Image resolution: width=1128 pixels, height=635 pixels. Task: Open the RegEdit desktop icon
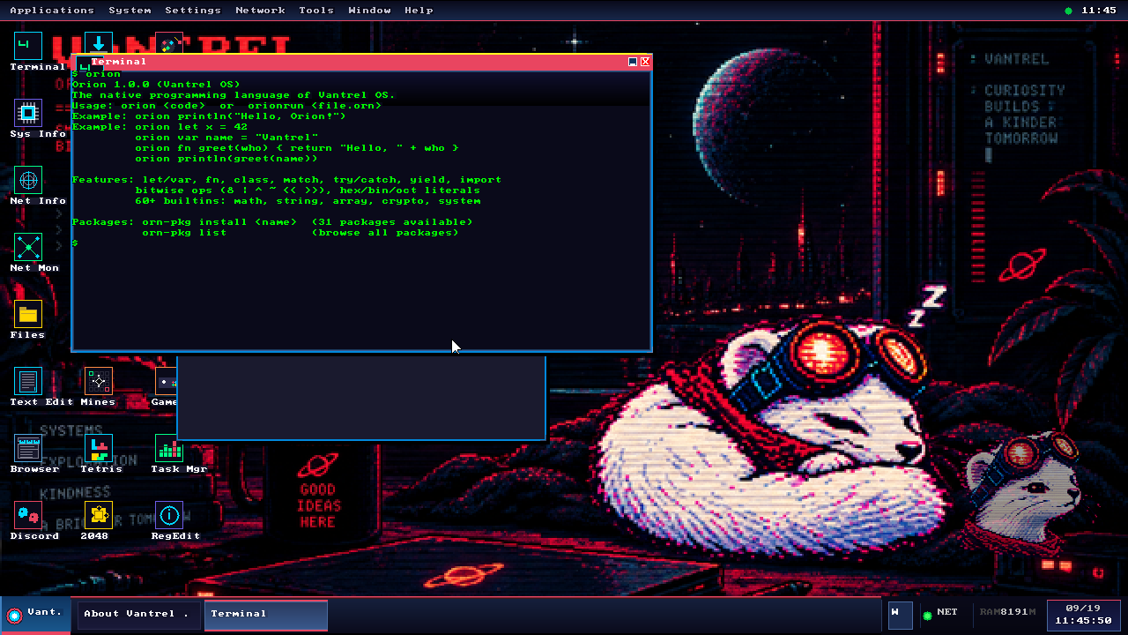(169, 515)
